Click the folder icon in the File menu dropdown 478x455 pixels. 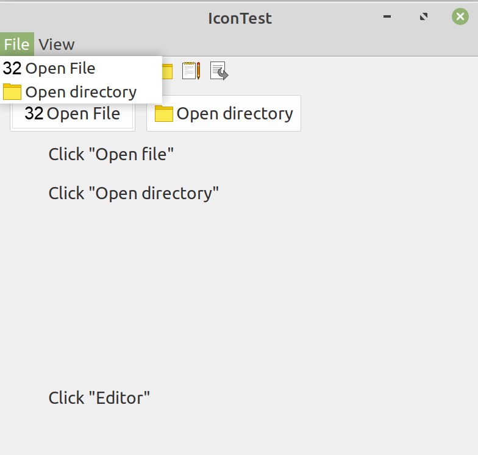pos(12,91)
